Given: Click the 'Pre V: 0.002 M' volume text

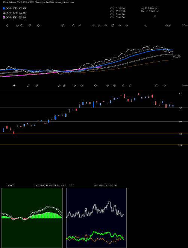Looking at the screenshot, I should (x=150, y=11).
